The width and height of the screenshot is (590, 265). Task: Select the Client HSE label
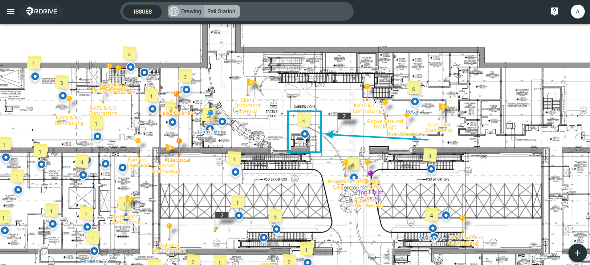click(x=211, y=132)
